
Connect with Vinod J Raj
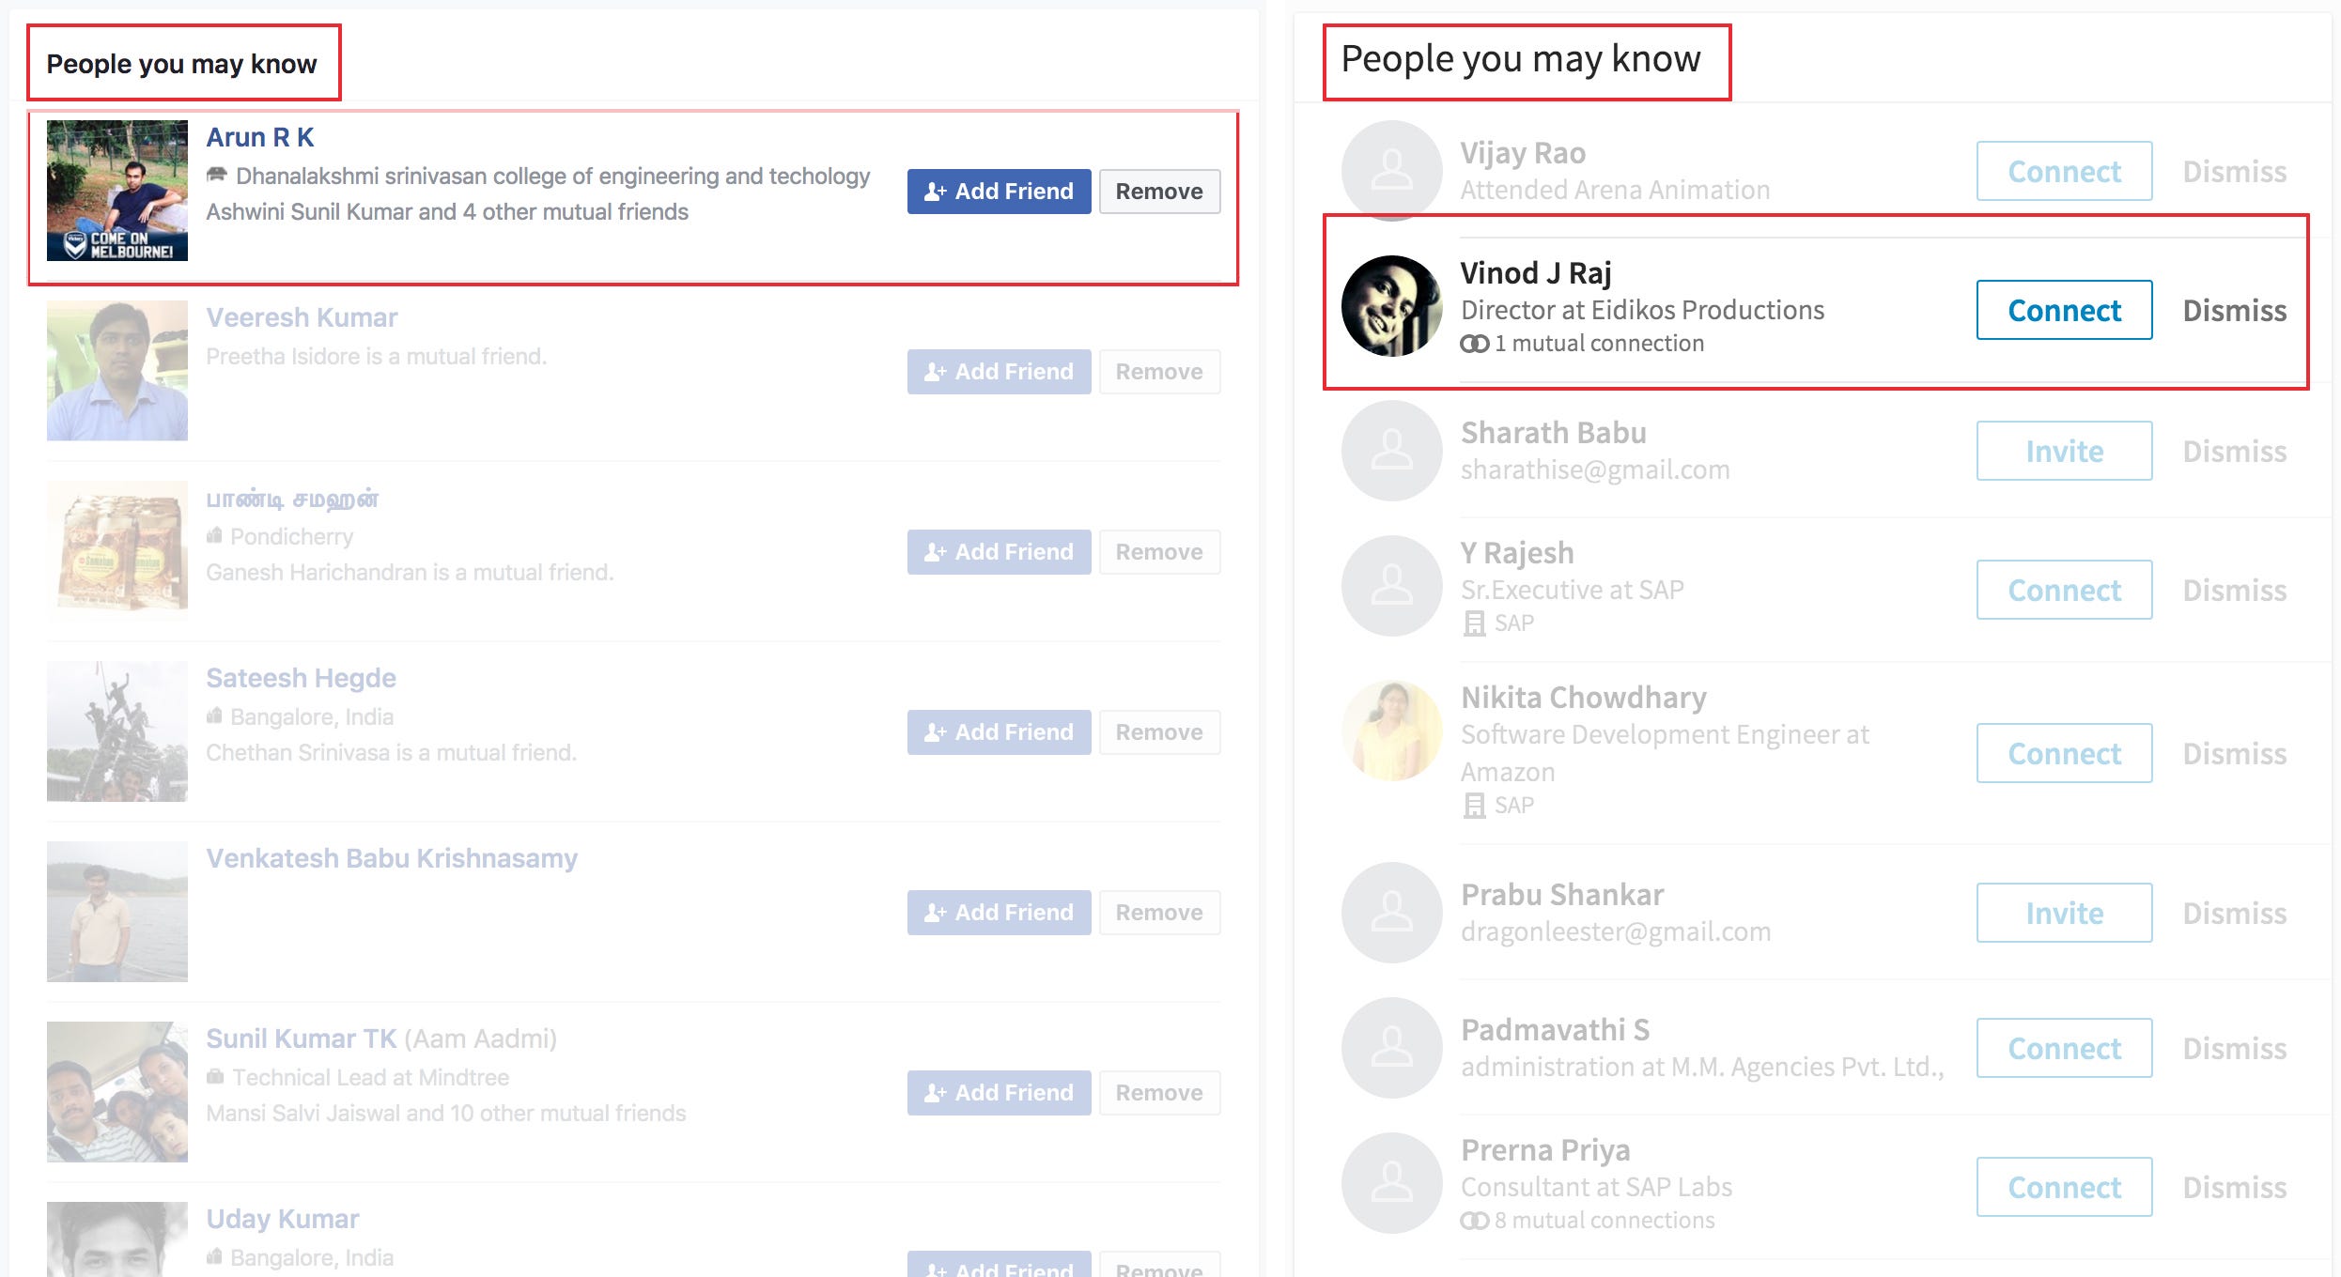point(2063,310)
